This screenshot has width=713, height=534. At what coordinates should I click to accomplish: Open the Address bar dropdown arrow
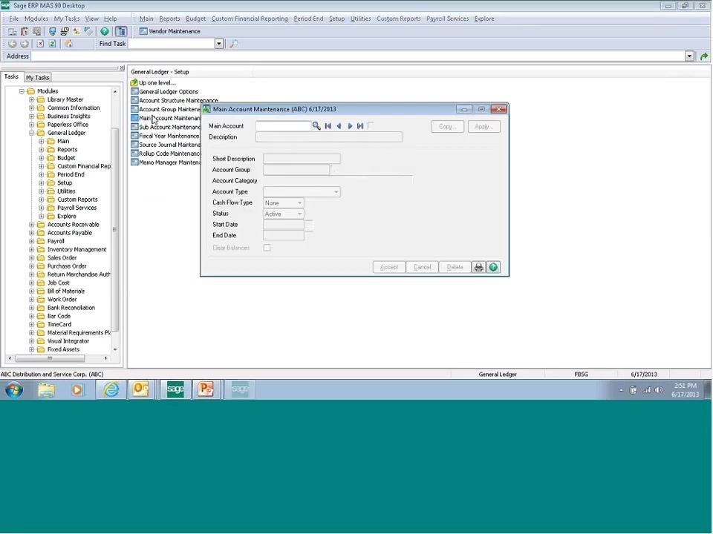pyautogui.click(x=690, y=56)
